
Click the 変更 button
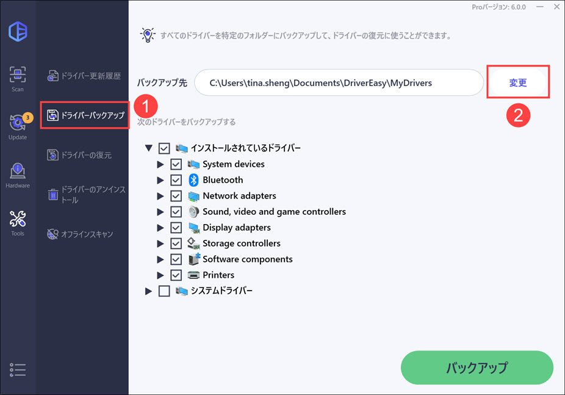(517, 82)
